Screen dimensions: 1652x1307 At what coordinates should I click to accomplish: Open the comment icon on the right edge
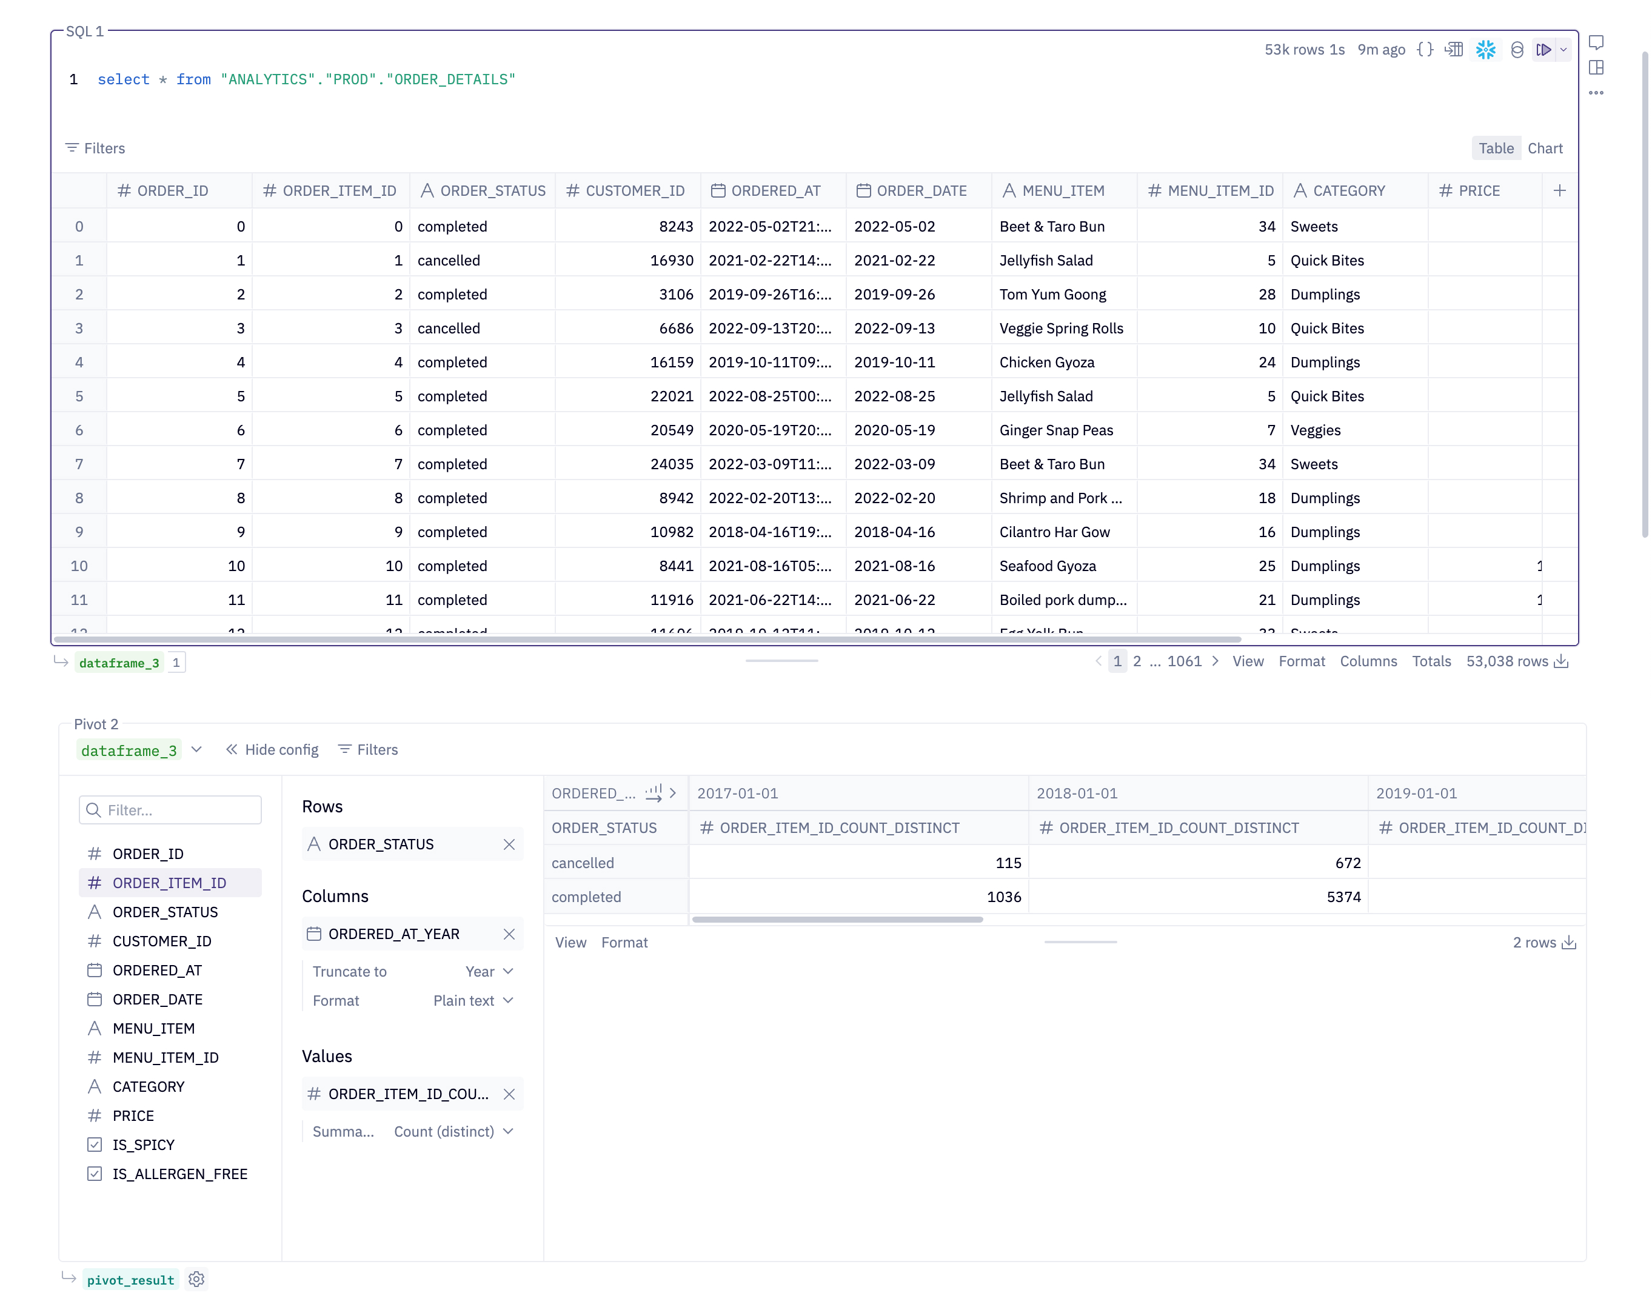1597,43
